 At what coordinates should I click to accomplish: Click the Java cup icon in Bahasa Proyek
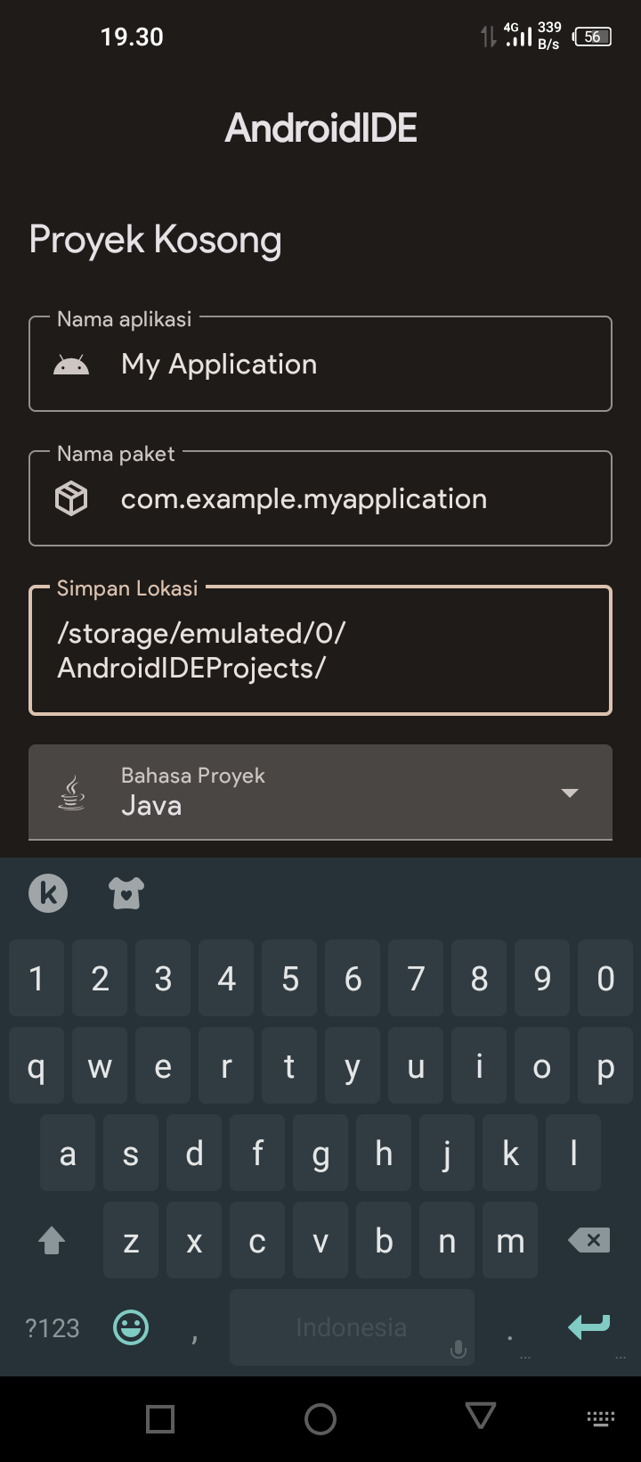[x=71, y=793]
